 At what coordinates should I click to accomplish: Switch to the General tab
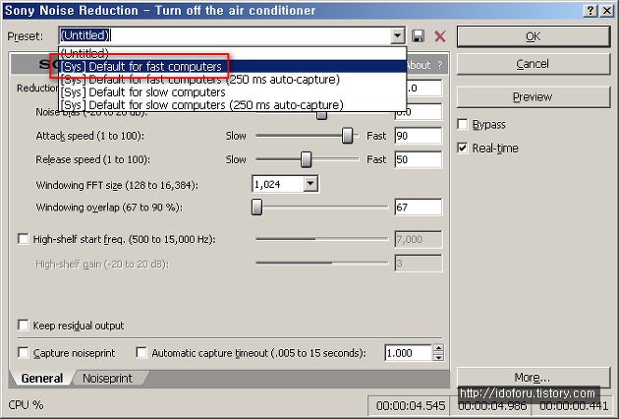42,379
